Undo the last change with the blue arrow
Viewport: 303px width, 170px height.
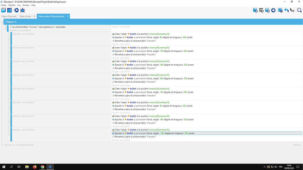coord(286,10)
